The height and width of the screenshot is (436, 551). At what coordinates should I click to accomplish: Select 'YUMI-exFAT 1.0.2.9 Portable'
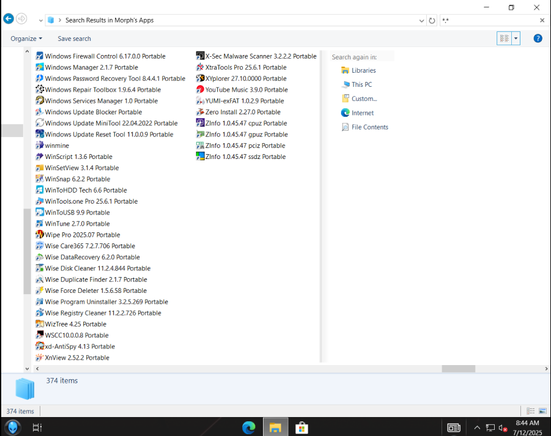(x=240, y=101)
